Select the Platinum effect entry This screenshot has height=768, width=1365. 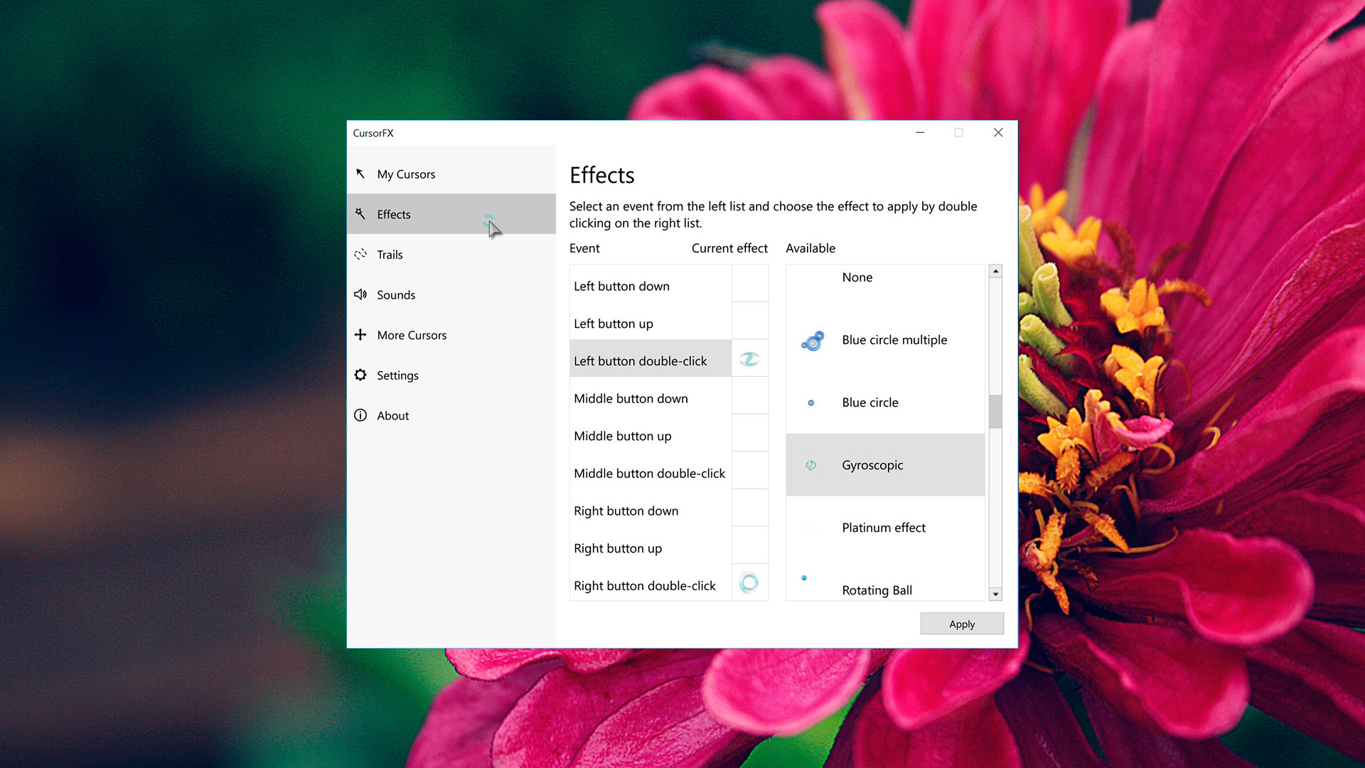884,528
